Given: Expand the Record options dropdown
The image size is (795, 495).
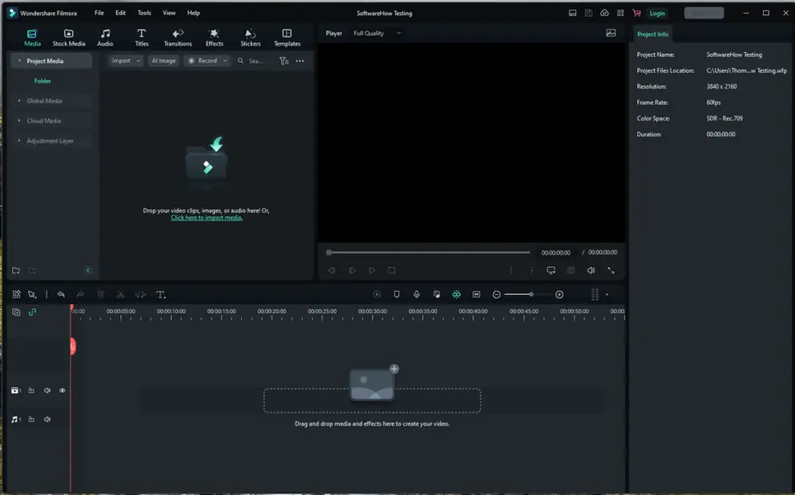Looking at the screenshot, I should 224,60.
